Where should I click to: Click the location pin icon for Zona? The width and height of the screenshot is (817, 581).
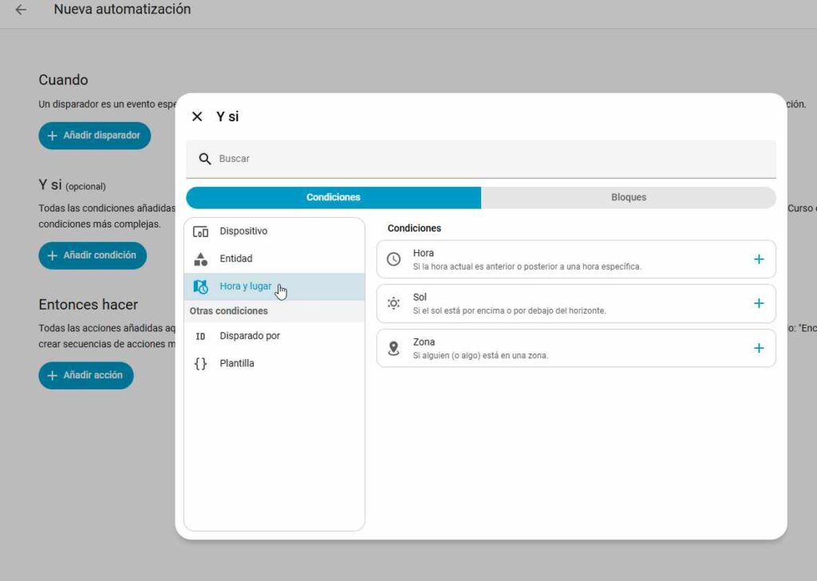[393, 348]
